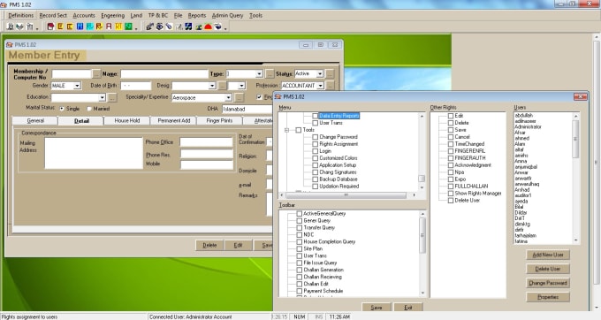Click the camera-like toolbar icon
601x320 pixels.
pos(159,27)
